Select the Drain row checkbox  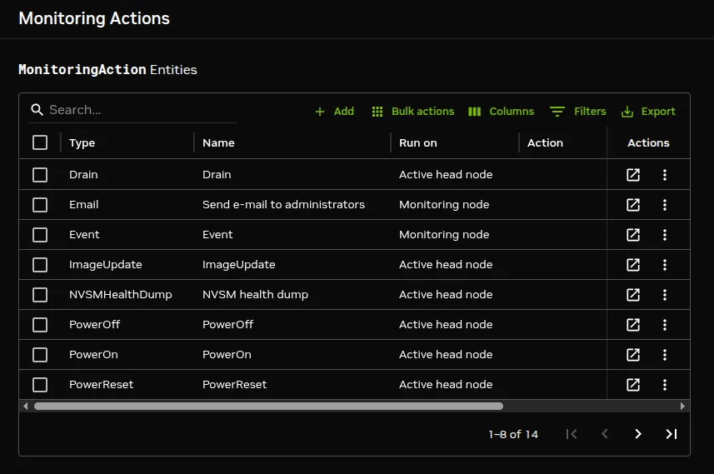pos(40,175)
